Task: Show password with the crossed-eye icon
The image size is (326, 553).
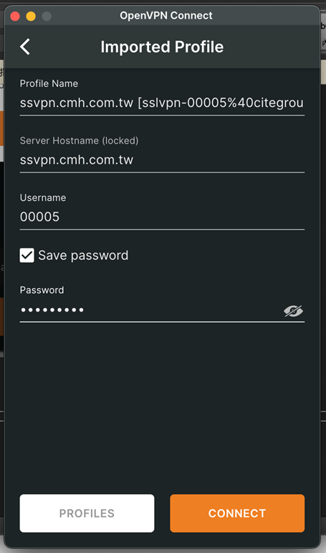Action: tap(293, 311)
